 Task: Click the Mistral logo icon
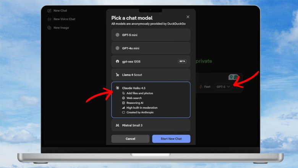point(117,125)
